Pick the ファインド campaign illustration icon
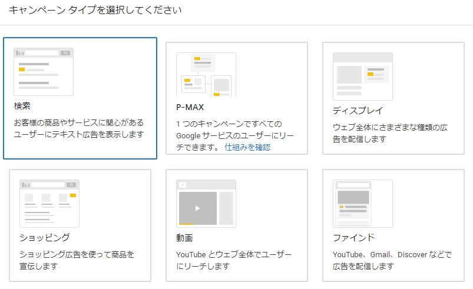 pos(363,204)
